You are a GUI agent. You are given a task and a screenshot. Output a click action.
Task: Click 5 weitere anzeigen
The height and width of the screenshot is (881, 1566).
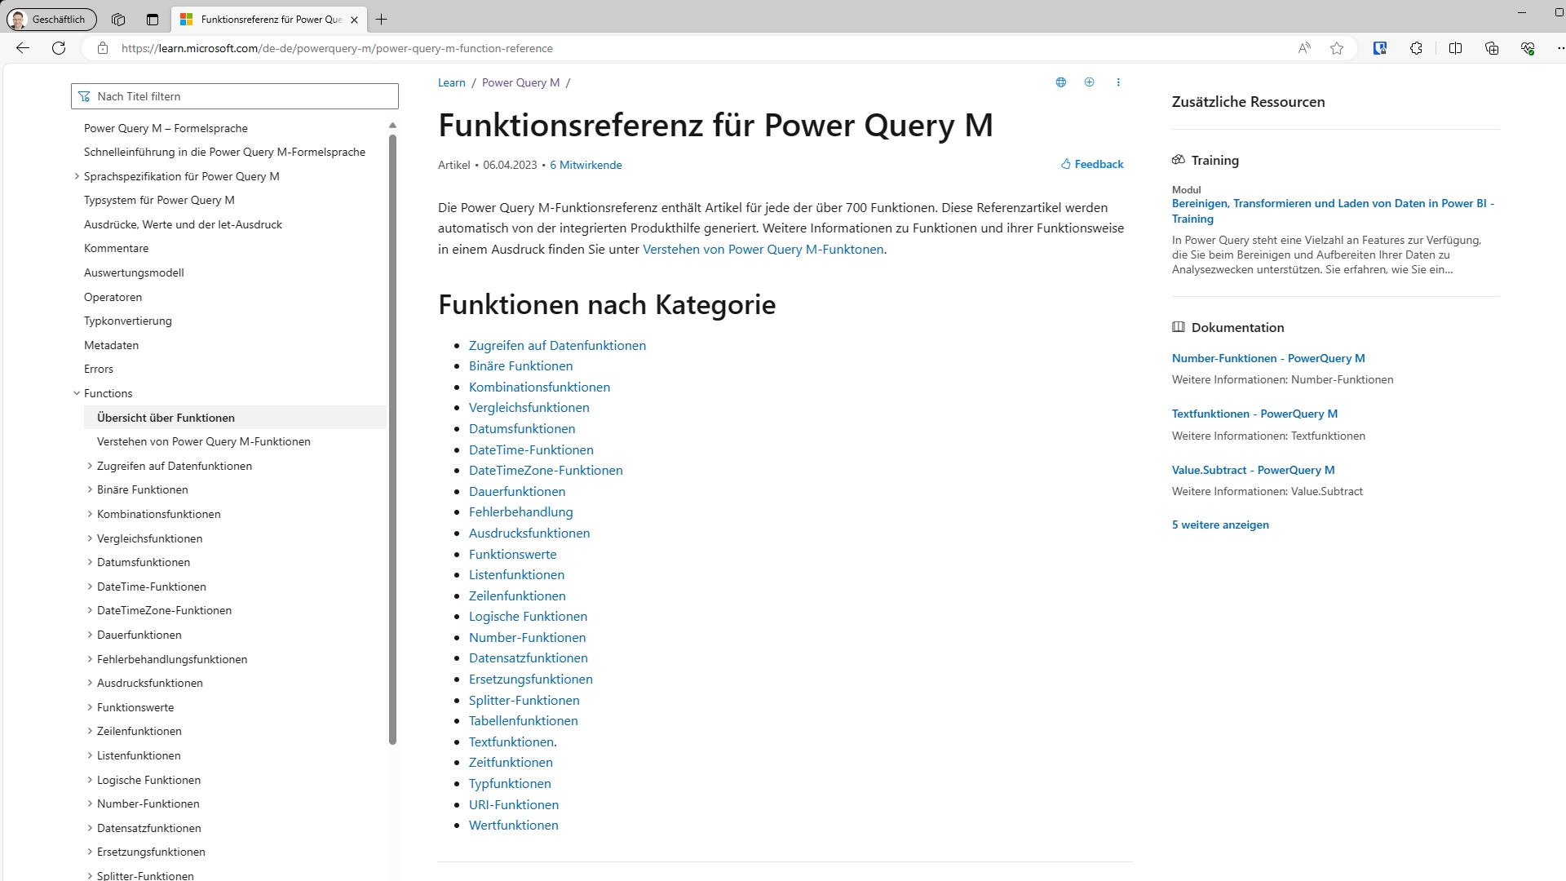point(1220,525)
